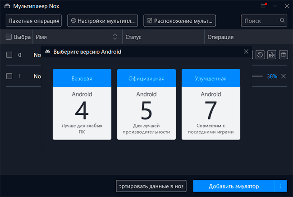Viewport: 293px width, 197px height.
Task: Select the Улучшенная Android 7 card
Action: [x=211, y=104]
